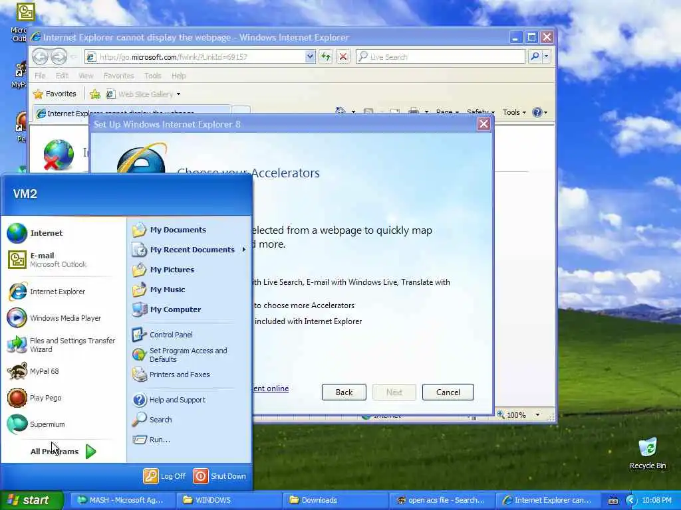Open the Help menu in Internet Explorer
Viewport: 681px width, 510px height.
[178, 76]
